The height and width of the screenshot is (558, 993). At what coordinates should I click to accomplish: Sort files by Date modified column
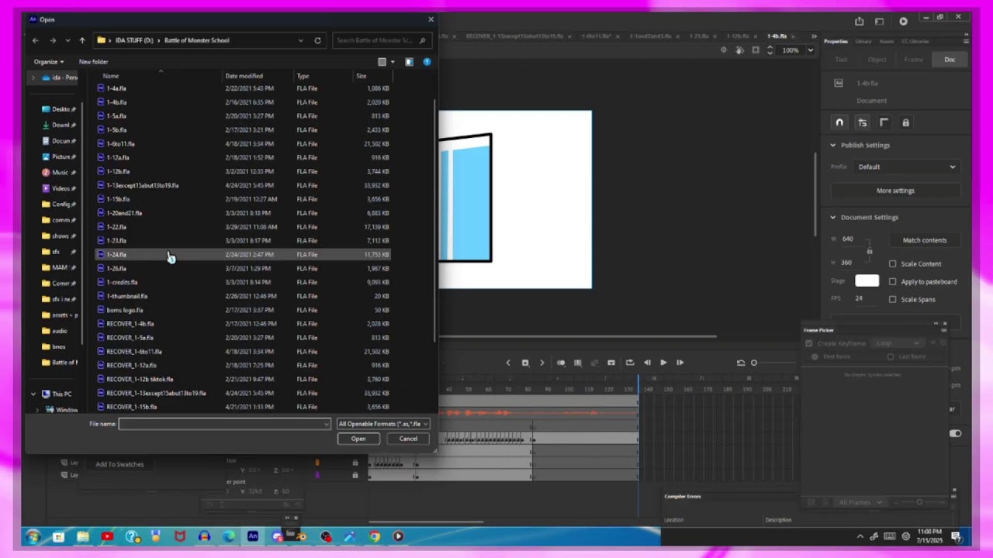[244, 76]
